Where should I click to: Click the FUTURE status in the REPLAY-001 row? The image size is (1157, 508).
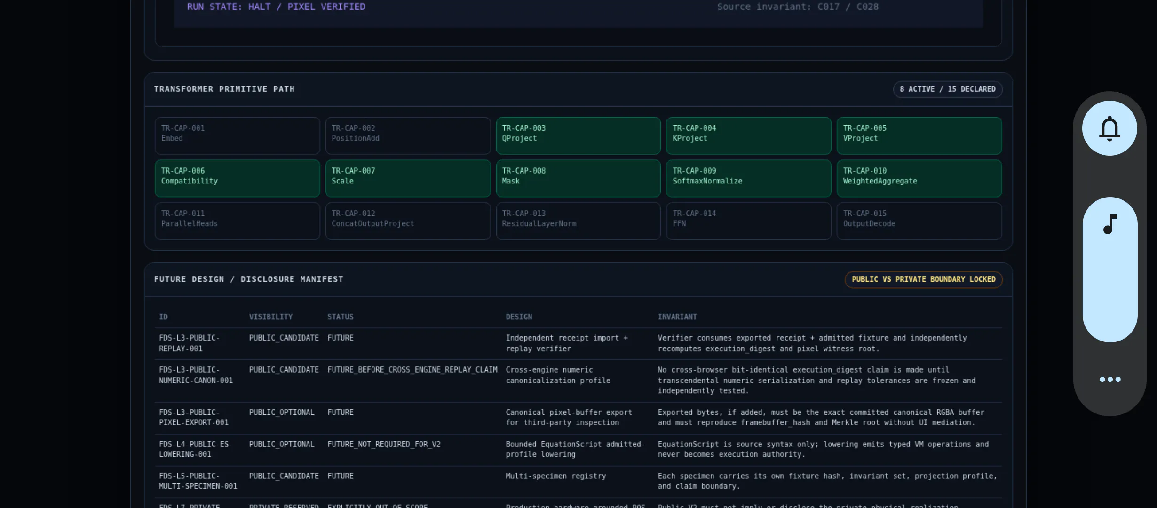pos(341,338)
